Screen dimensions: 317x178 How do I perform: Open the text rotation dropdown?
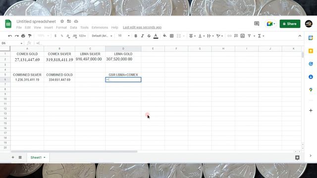pos(219,36)
